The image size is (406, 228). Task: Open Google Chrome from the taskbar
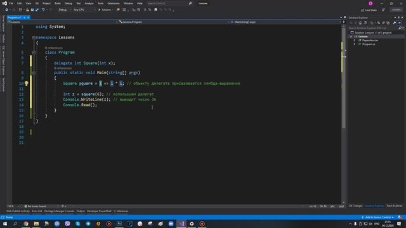pyautogui.click(x=26, y=224)
